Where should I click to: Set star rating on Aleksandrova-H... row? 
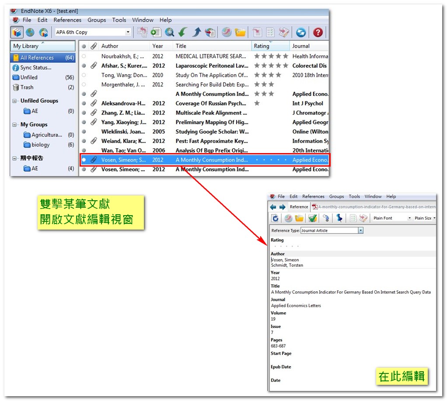click(271, 104)
